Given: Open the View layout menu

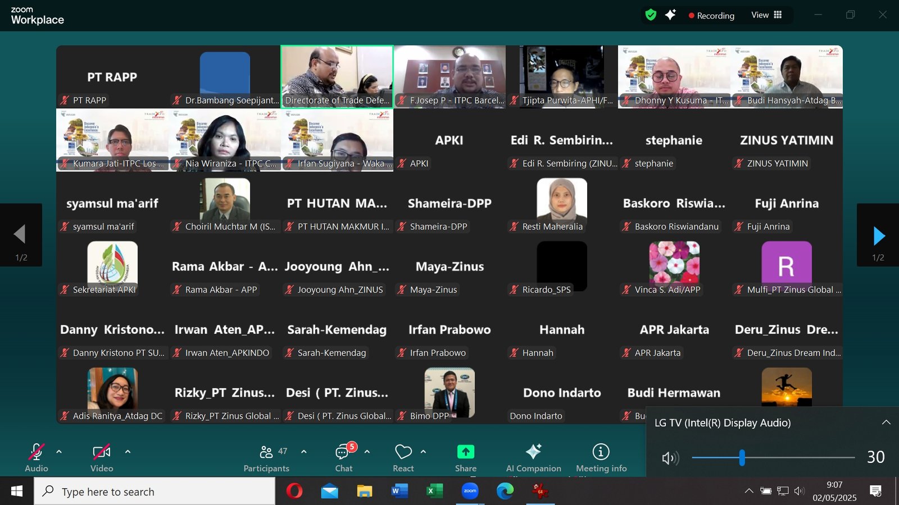Looking at the screenshot, I should 767,15.
